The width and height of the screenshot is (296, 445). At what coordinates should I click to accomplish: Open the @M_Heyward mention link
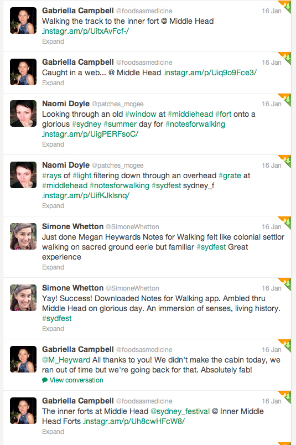pos(66,360)
